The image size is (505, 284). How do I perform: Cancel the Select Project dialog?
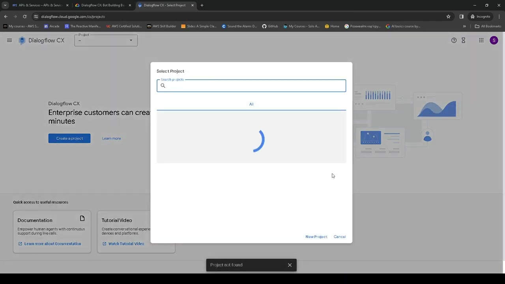[340, 237]
